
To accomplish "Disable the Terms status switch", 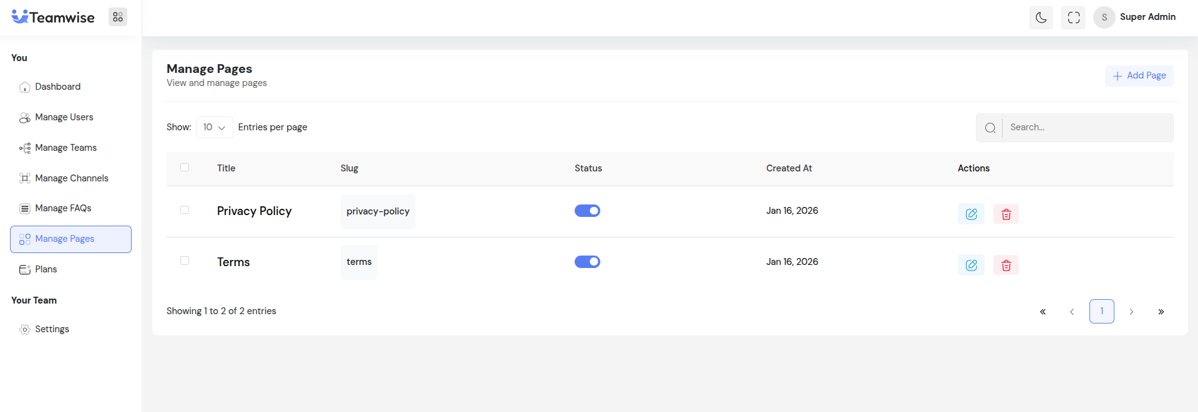I will click(x=587, y=262).
